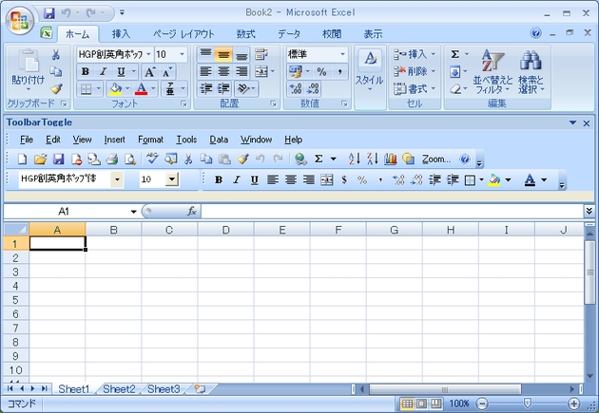The height and width of the screenshot is (413, 599).
Task: Open the 検索と選択 dropdown
Action: 531,72
